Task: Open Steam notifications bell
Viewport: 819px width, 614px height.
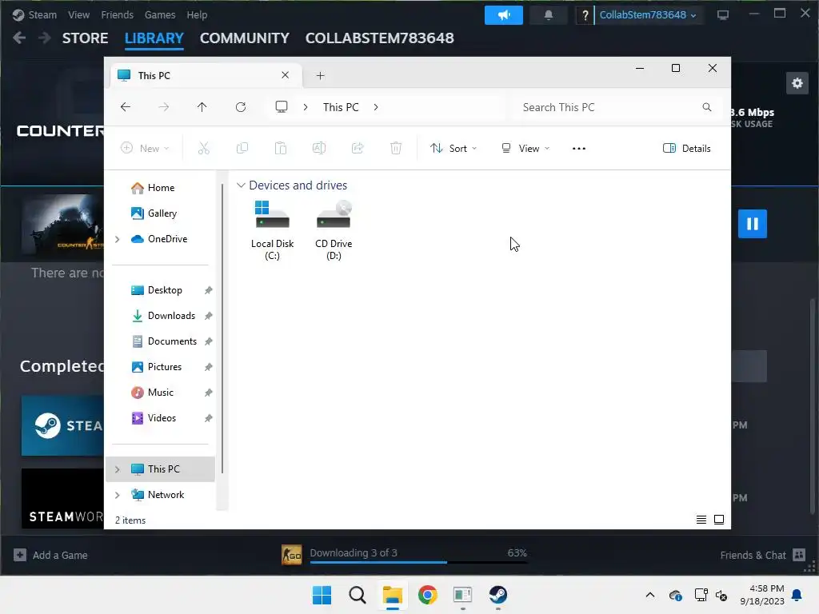Action: click(549, 15)
